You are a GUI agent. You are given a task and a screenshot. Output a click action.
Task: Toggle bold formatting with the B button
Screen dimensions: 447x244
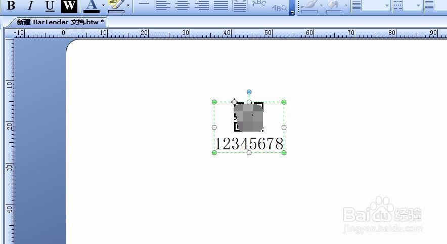[x=11, y=6]
